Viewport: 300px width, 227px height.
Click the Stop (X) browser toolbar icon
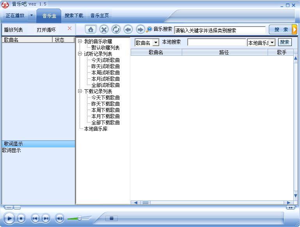[x=104, y=30]
